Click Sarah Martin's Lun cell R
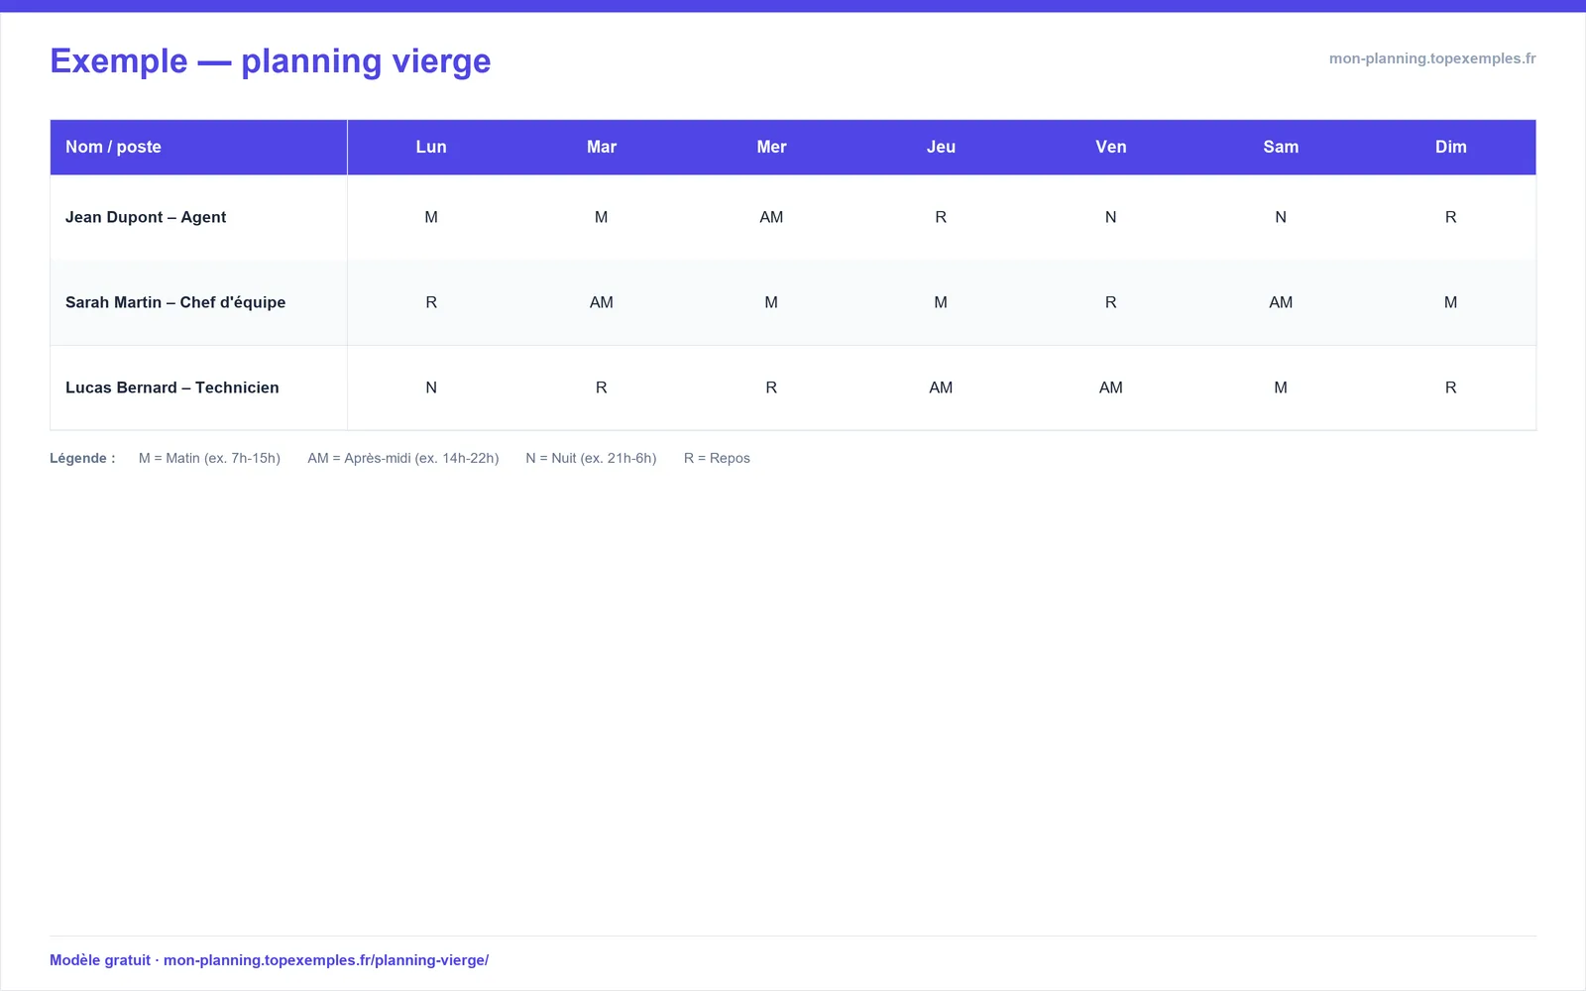The height and width of the screenshot is (991, 1586). coord(431,302)
